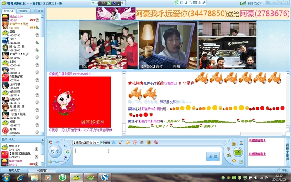Adjust the speaker volume slider

click(x=58, y=162)
